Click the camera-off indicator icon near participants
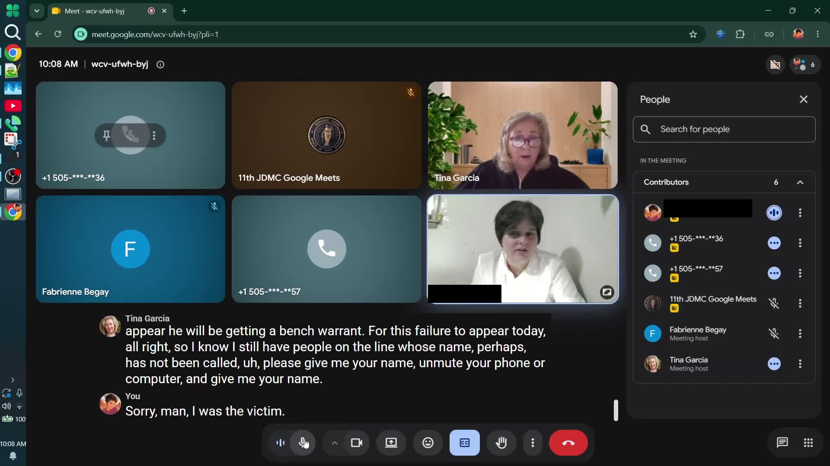The height and width of the screenshot is (466, 830). point(775,65)
